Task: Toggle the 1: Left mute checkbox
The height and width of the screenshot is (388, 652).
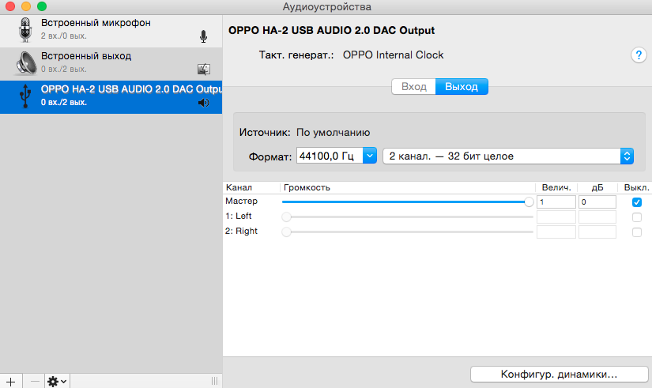Action: [637, 217]
